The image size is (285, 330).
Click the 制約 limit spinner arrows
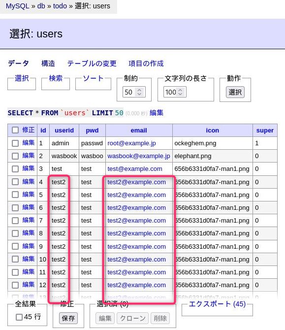(x=139, y=92)
